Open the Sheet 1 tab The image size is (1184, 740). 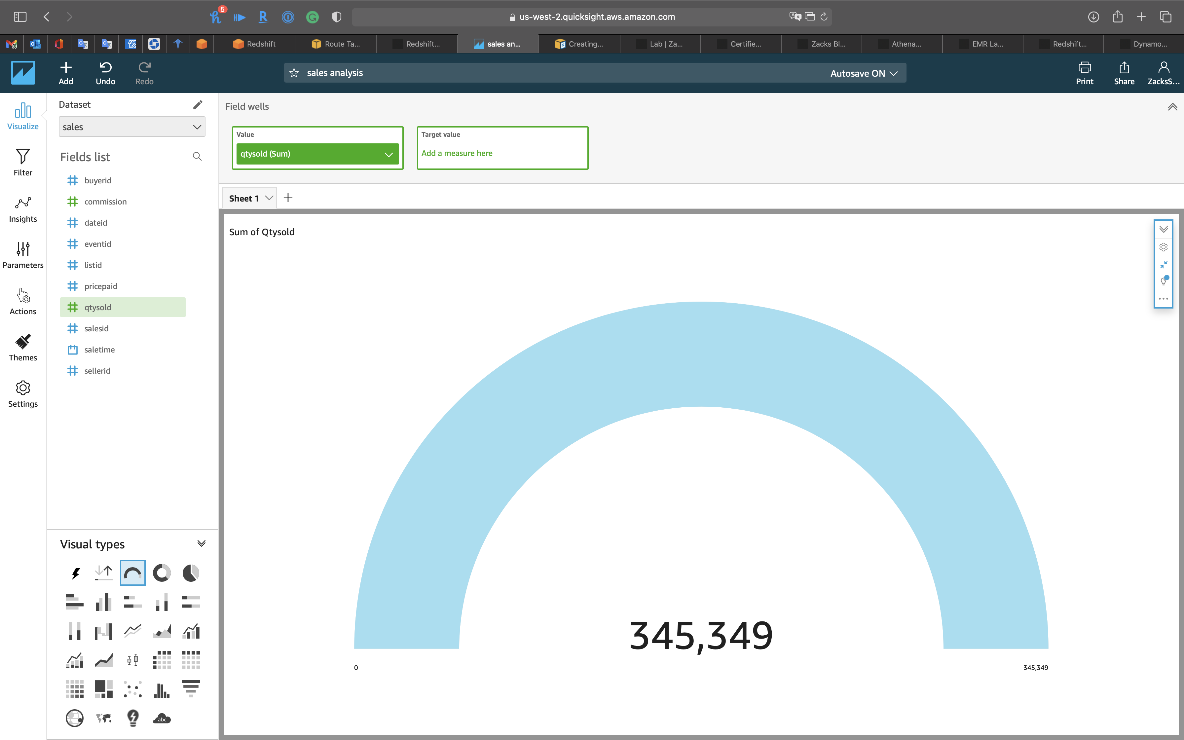coord(244,198)
